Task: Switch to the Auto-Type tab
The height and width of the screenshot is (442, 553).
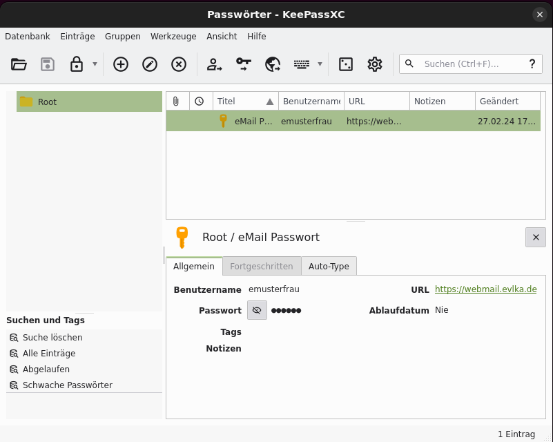Action: point(329,267)
